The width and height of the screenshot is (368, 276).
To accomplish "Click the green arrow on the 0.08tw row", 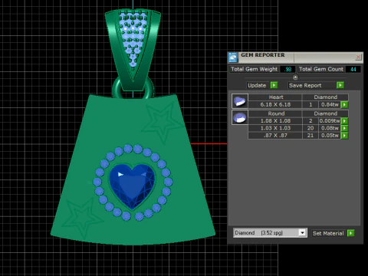I will [x=344, y=128].
